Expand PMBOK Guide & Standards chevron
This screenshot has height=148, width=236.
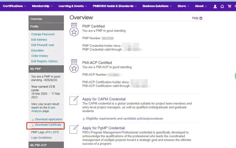tap(136, 6)
